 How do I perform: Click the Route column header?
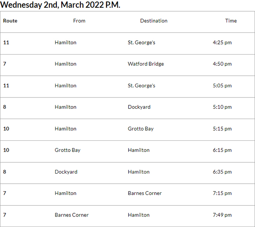click(10, 21)
